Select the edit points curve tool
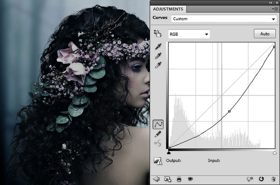This screenshot has width=280, height=185. click(158, 124)
